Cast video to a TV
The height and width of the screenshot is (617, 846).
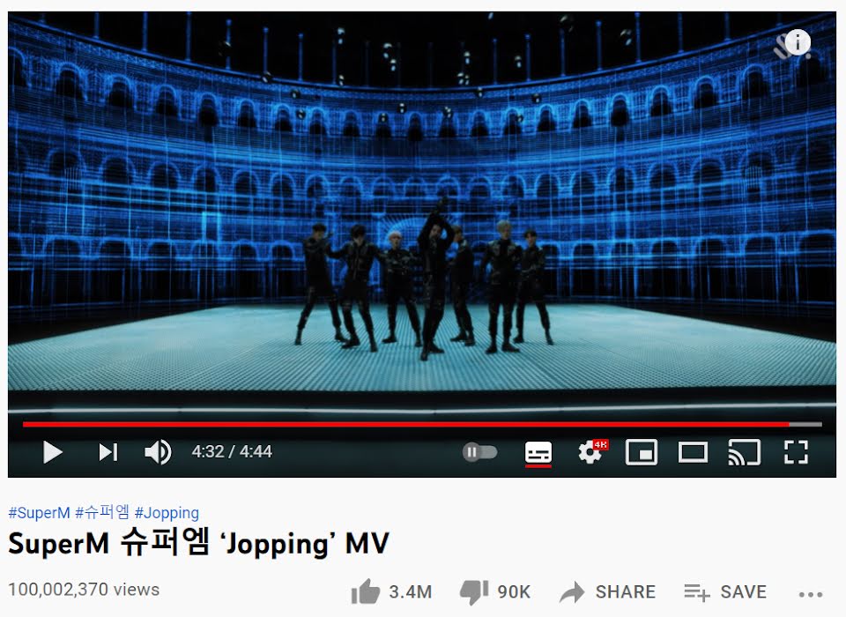coord(745,452)
